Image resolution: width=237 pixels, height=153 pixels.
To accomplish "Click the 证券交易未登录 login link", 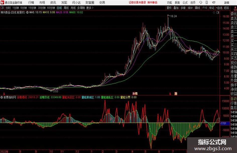I will pos(137,3).
